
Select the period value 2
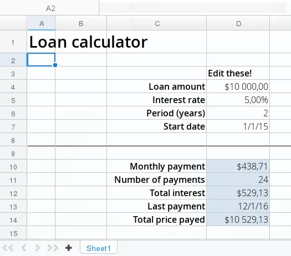(238, 113)
